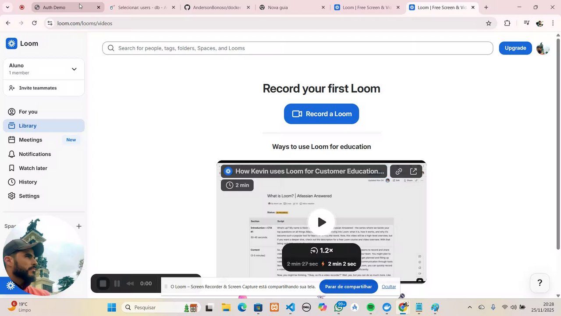Screen dimensions: 561x316
Task: Open Spotify from taskbar
Action: pyautogui.click(x=371, y=308)
